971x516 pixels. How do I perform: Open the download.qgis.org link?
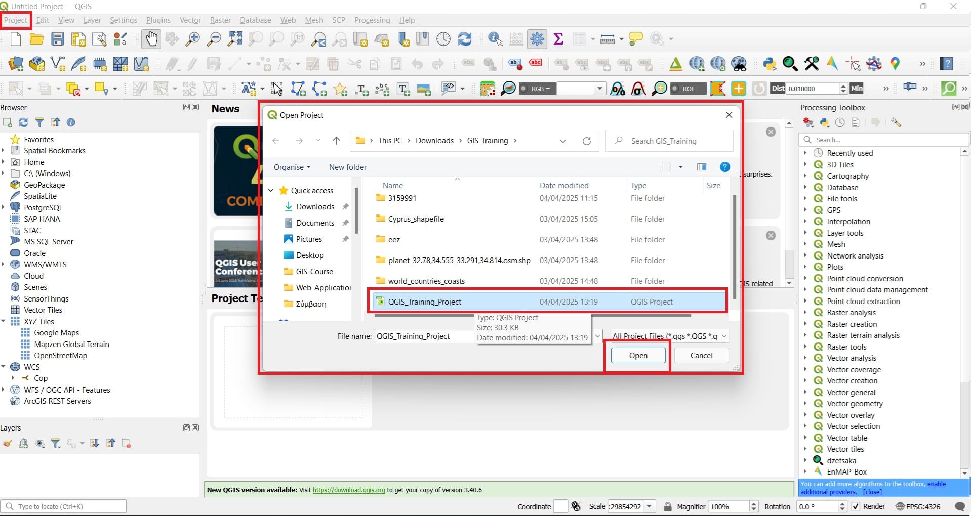tap(349, 490)
